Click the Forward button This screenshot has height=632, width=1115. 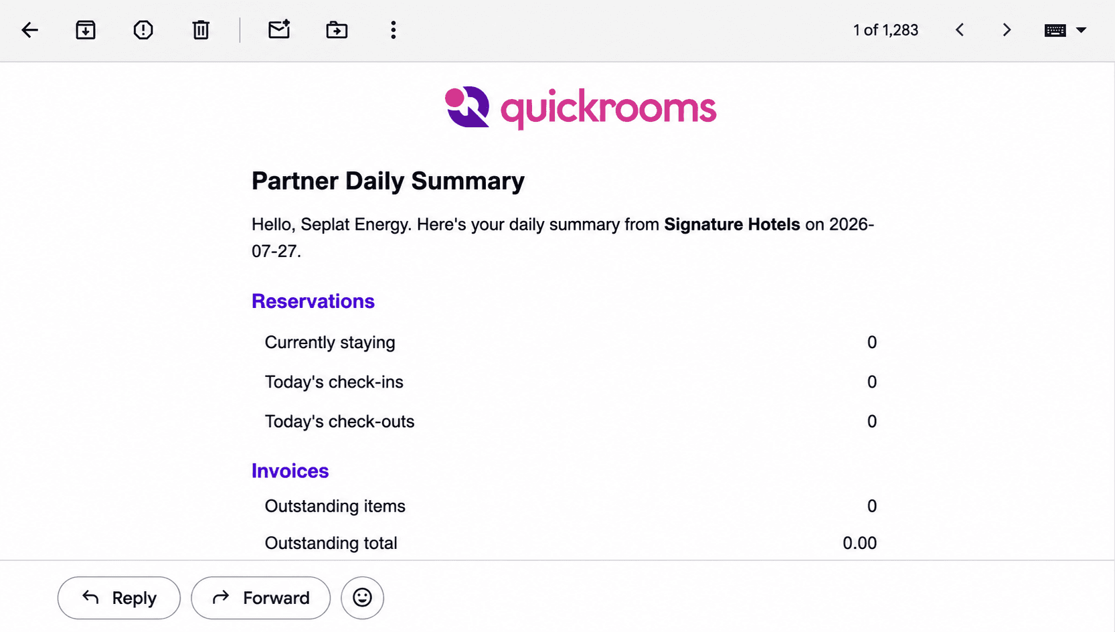[x=261, y=598]
